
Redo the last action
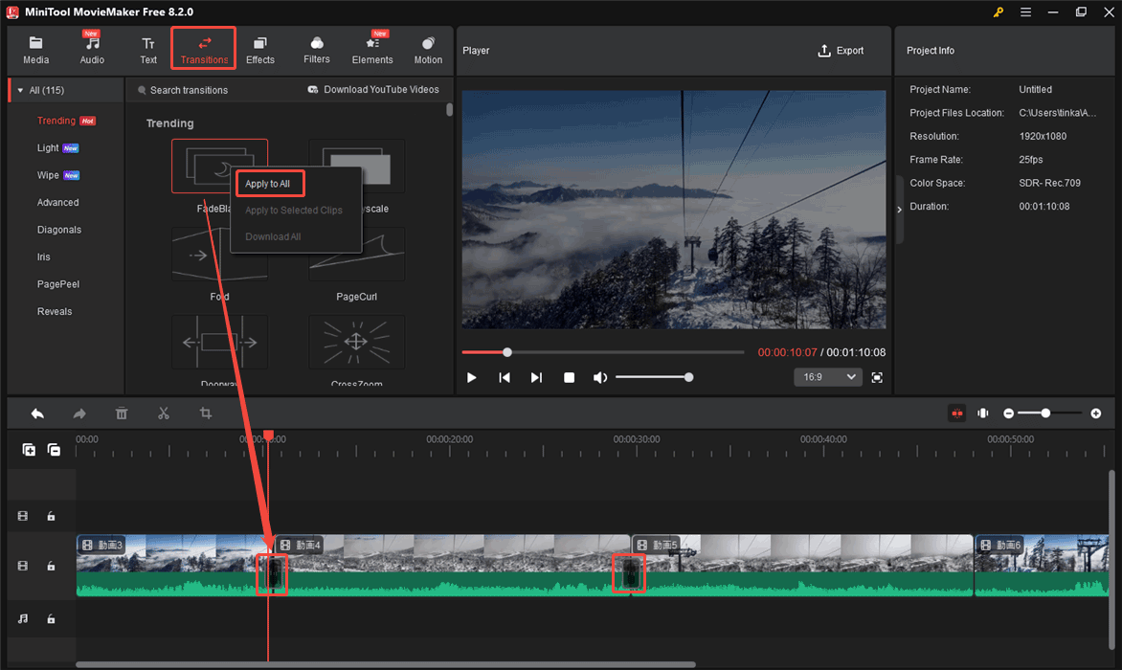79,413
